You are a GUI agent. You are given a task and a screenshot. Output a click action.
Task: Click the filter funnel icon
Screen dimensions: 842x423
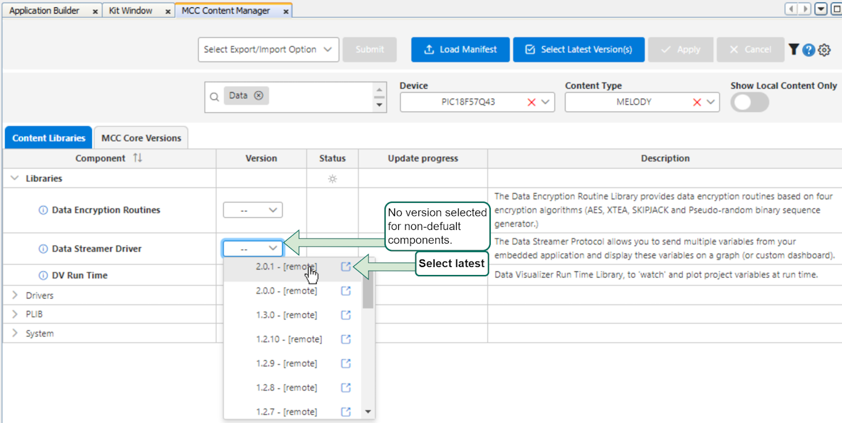click(x=794, y=49)
